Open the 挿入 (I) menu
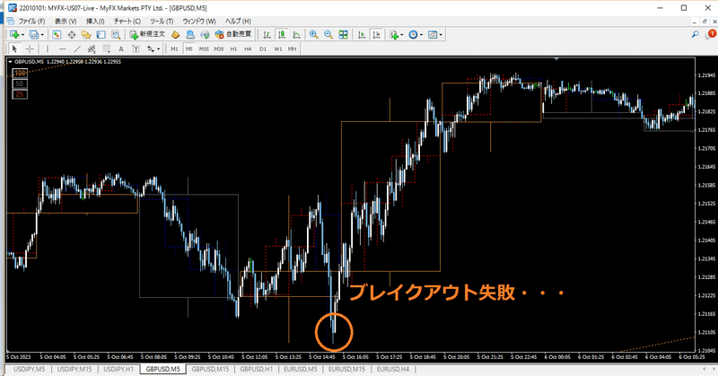This screenshot has width=718, height=376. (x=95, y=21)
